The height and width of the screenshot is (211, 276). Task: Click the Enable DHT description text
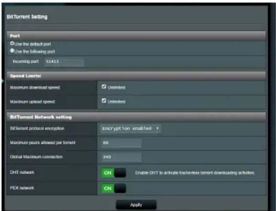pyautogui.click(x=195, y=173)
